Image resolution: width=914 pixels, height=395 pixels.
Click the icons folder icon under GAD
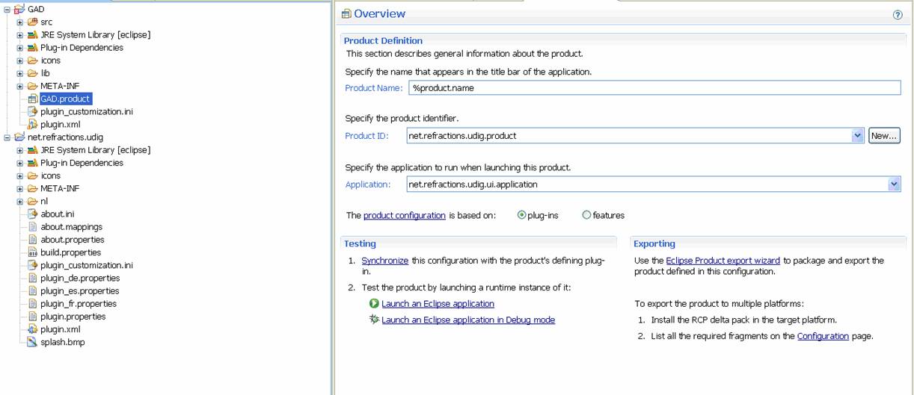pos(33,60)
